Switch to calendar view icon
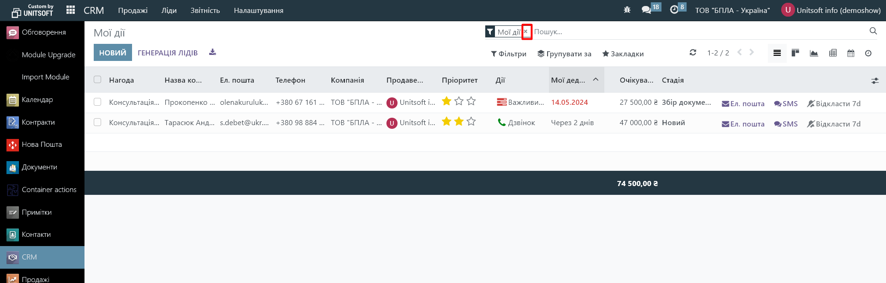 (850, 53)
